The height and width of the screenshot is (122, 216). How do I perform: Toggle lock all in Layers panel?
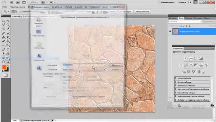[x=190, y=26]
